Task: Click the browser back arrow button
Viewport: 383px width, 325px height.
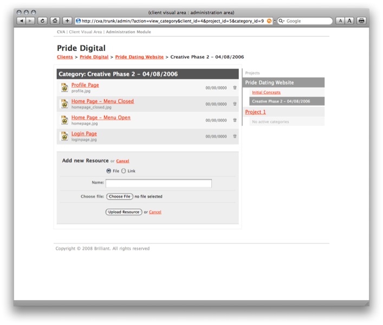Action: tap(21, 21)
